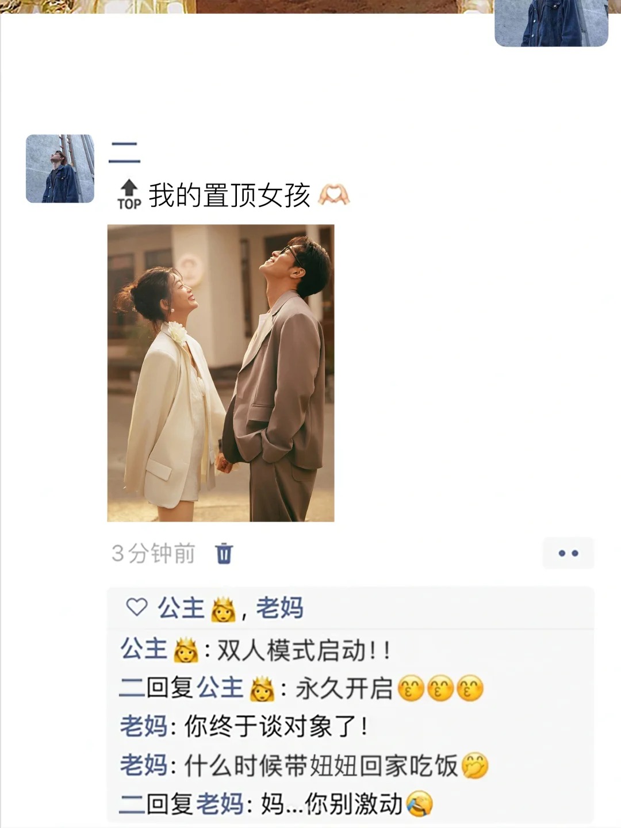The width and height of the screenshot is (621, 828).
Task: Tap the poster's avatar beside the post
Action: pos(60,168)
